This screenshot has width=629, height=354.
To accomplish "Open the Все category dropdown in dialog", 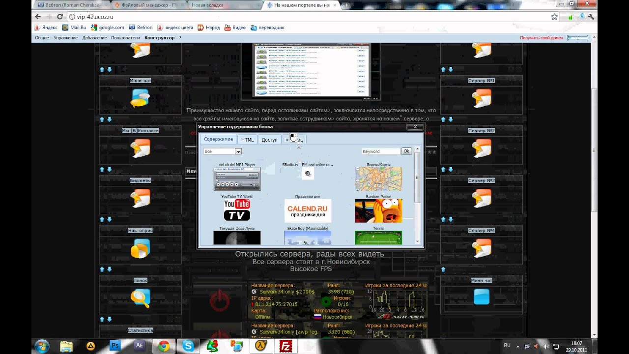I will tap(223, 151).
